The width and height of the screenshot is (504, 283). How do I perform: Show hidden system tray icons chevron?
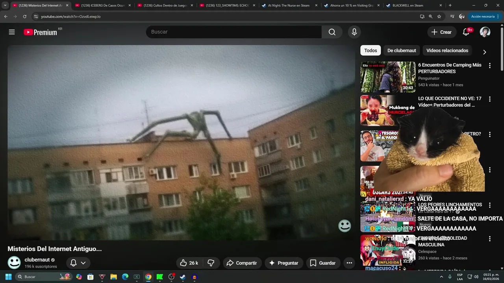click(x=441, y=277)
